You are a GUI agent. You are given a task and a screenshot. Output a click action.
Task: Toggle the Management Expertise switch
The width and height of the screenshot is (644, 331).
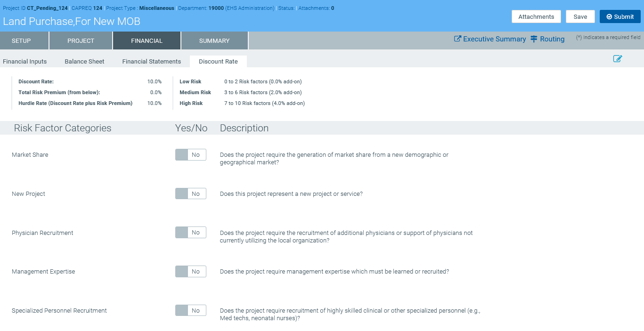(x=190, y=272)
